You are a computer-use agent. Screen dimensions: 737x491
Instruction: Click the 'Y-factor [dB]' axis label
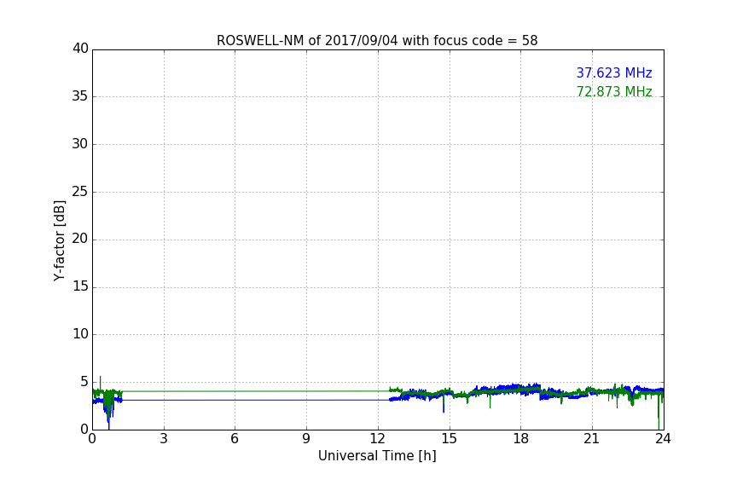pyautogui.click(x=59, y=240)
